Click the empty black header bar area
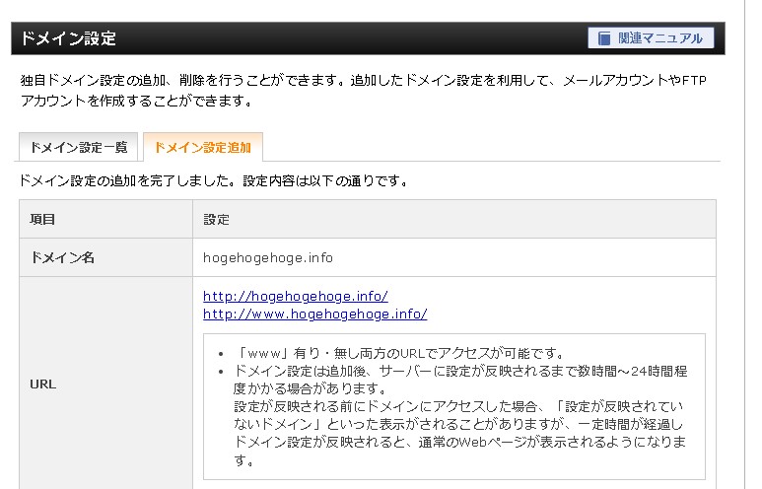Screen dimensions: 762x489 (345, 38)
